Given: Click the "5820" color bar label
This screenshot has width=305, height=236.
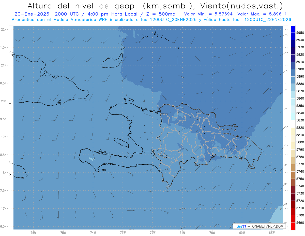Looking at the screenshot, I should click(x=300, y=128).
